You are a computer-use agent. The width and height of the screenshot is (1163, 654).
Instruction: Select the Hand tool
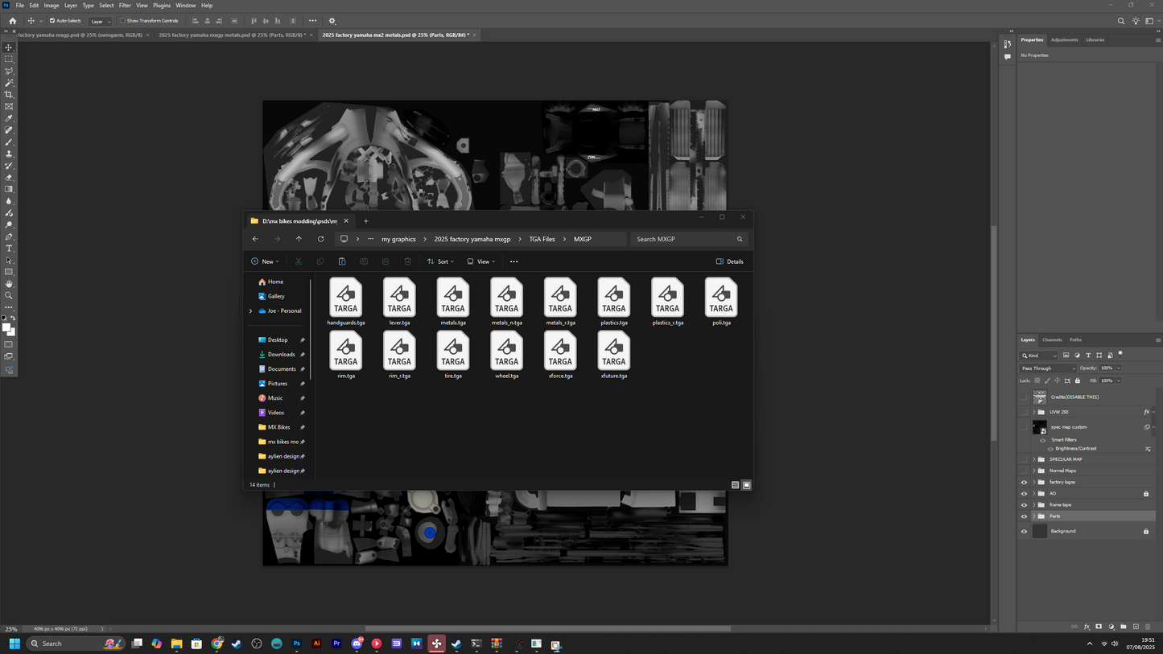(9, 284)
